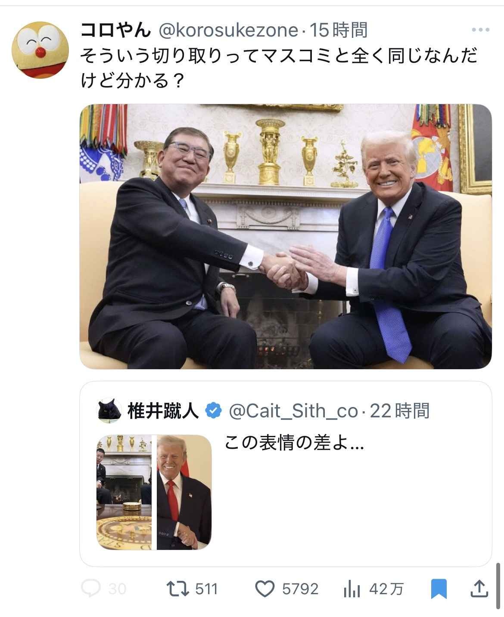Open the quoted post's red tie thumbnail

click(184, 492)
